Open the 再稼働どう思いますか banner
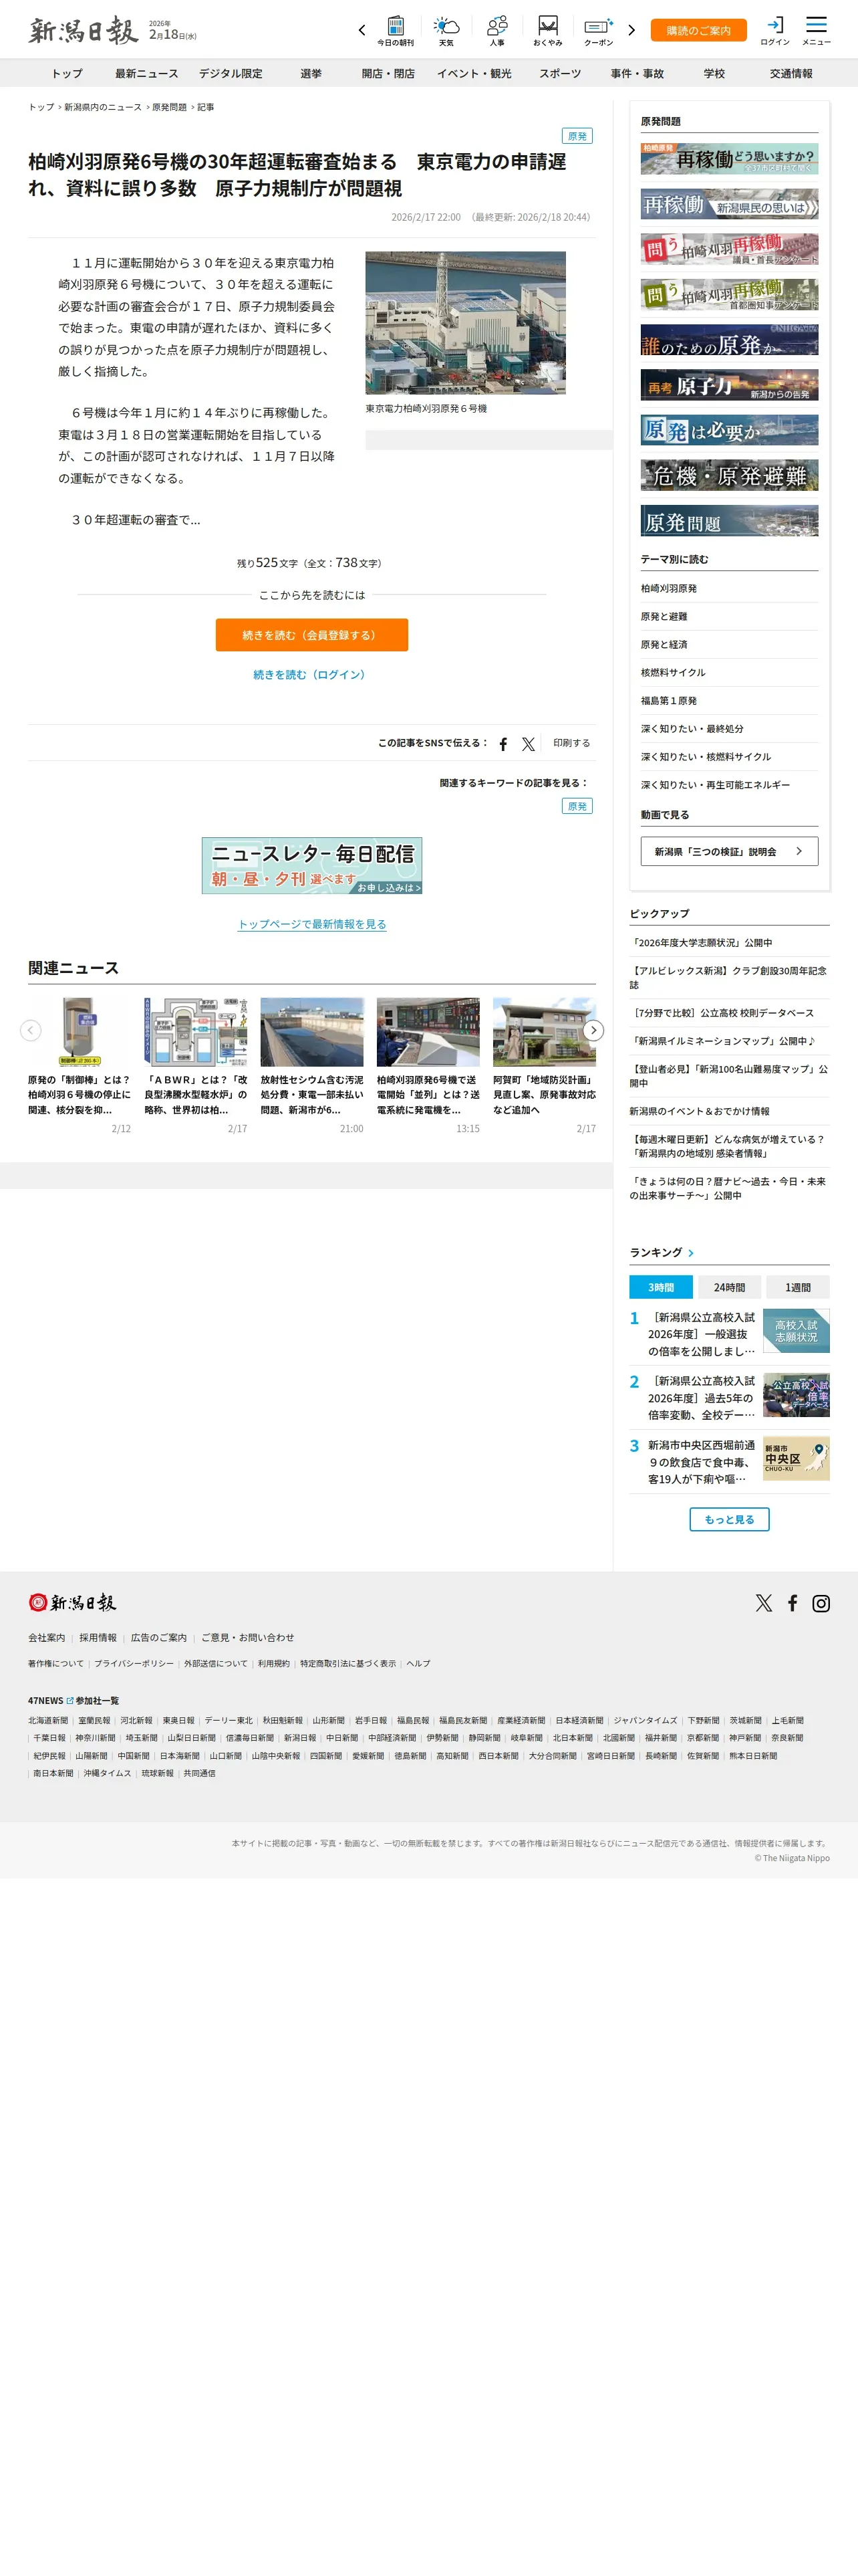 coord(729,159)
